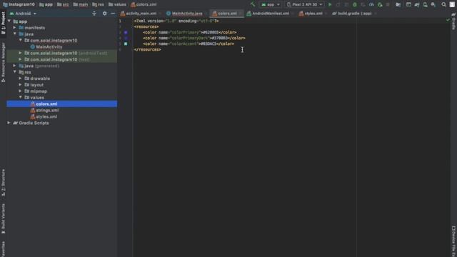
Task: Expand the layout folder
Action: point(21,85)
